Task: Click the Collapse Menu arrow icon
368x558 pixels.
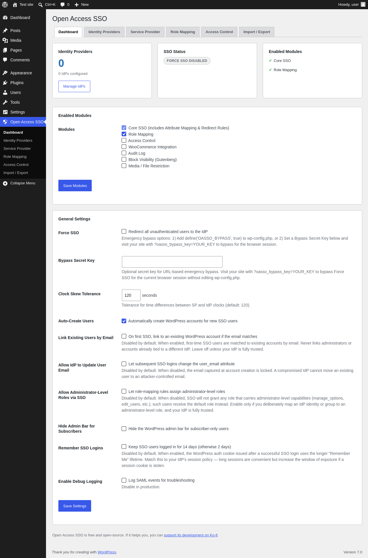Action: [x=5, y=183]
